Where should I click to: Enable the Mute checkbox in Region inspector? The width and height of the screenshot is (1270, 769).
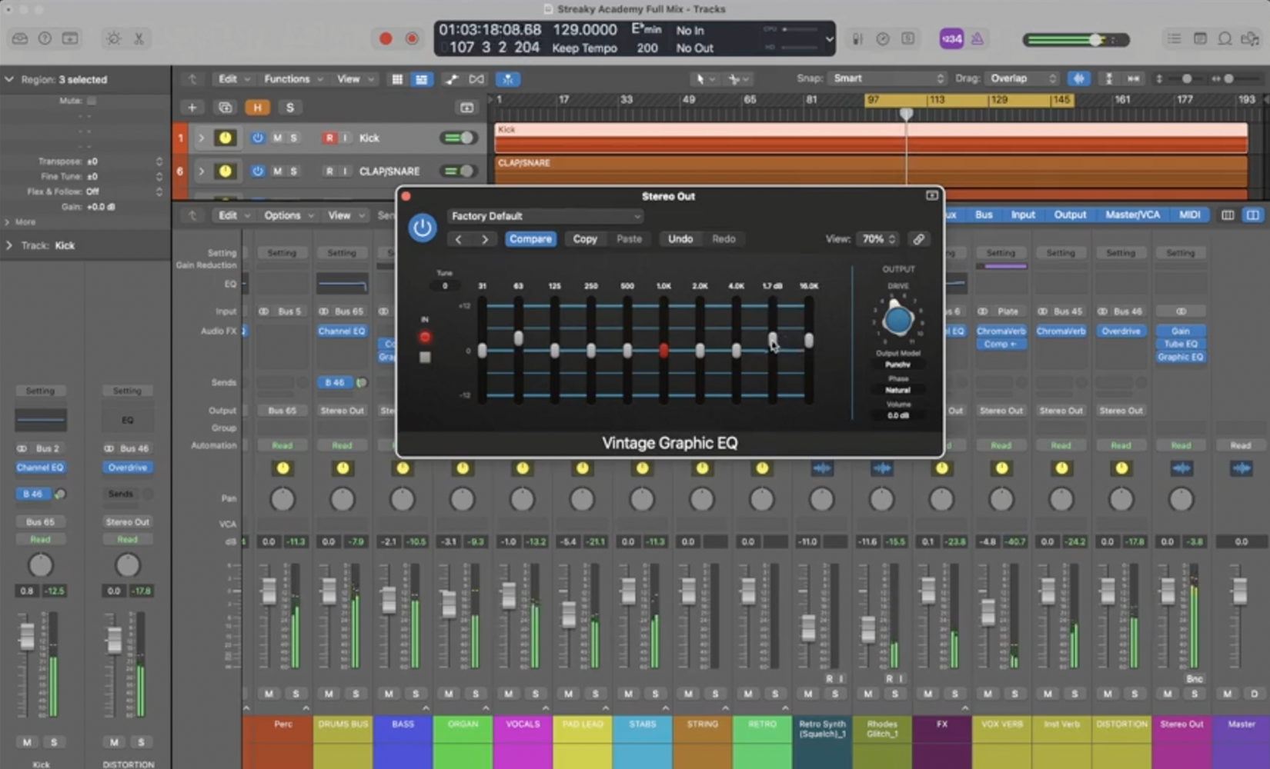tap(92, 101)
